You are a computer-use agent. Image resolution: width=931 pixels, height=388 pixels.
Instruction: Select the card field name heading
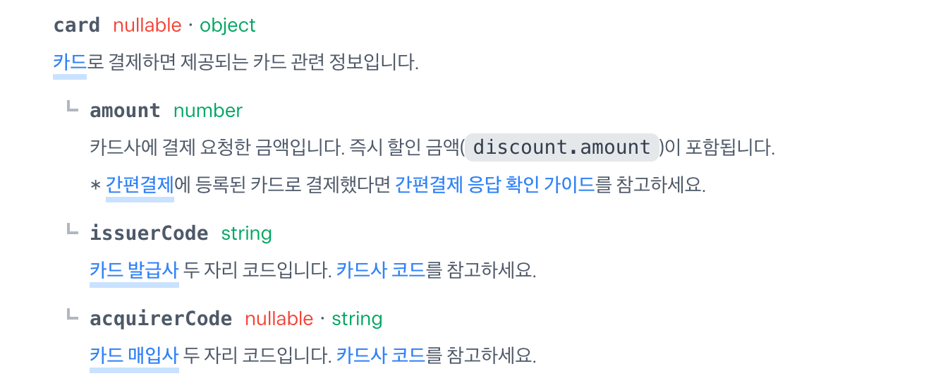click(x=77, y=25)
